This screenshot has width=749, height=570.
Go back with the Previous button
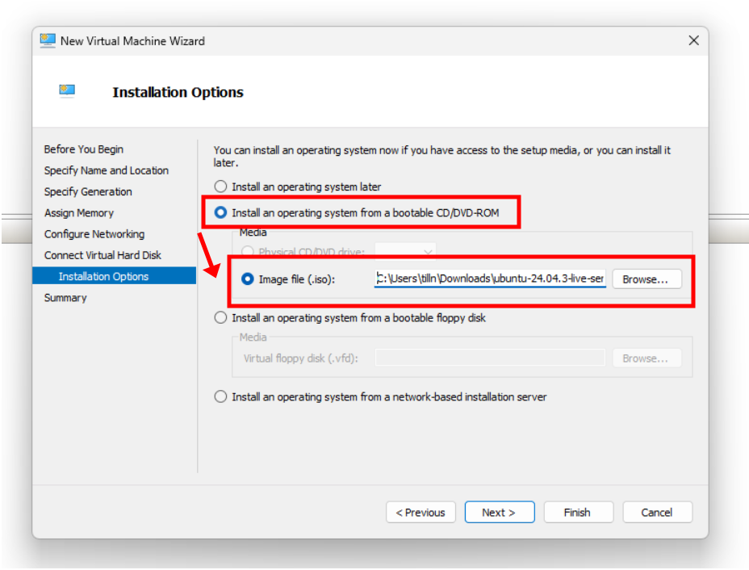[x=421, y=513]
